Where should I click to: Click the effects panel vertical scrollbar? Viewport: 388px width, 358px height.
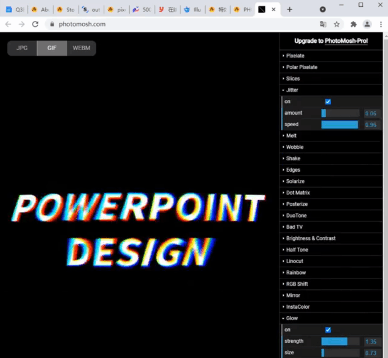click(x=386, y=195)
